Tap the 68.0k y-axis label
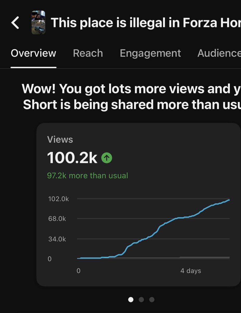 (x=57, y=219)
